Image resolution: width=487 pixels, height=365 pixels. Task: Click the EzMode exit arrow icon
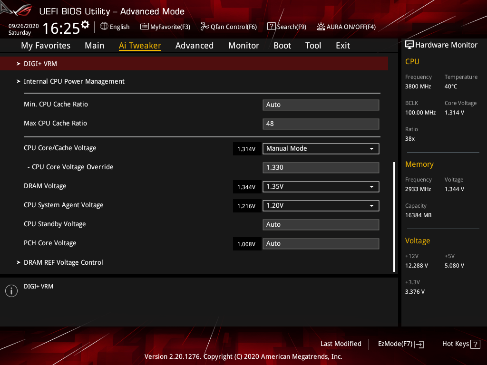coord(419,344)
